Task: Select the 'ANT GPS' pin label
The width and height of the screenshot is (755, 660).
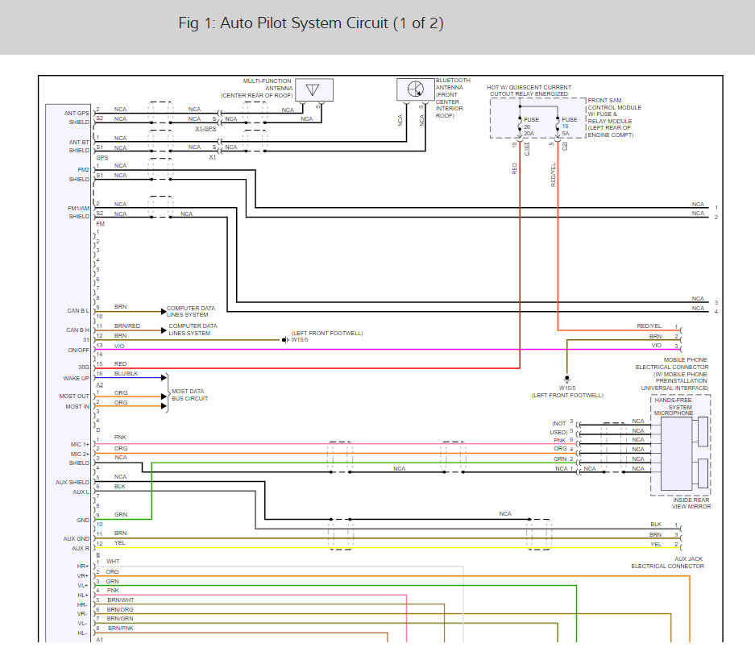Action: coord(77,113)
